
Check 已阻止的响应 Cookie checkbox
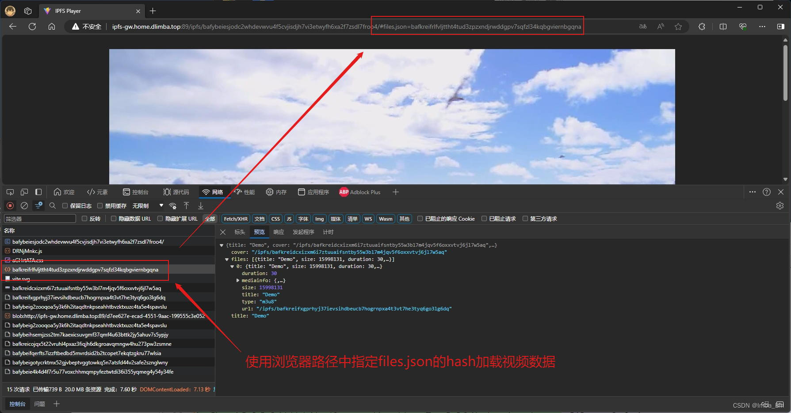(x=420, y=218)
